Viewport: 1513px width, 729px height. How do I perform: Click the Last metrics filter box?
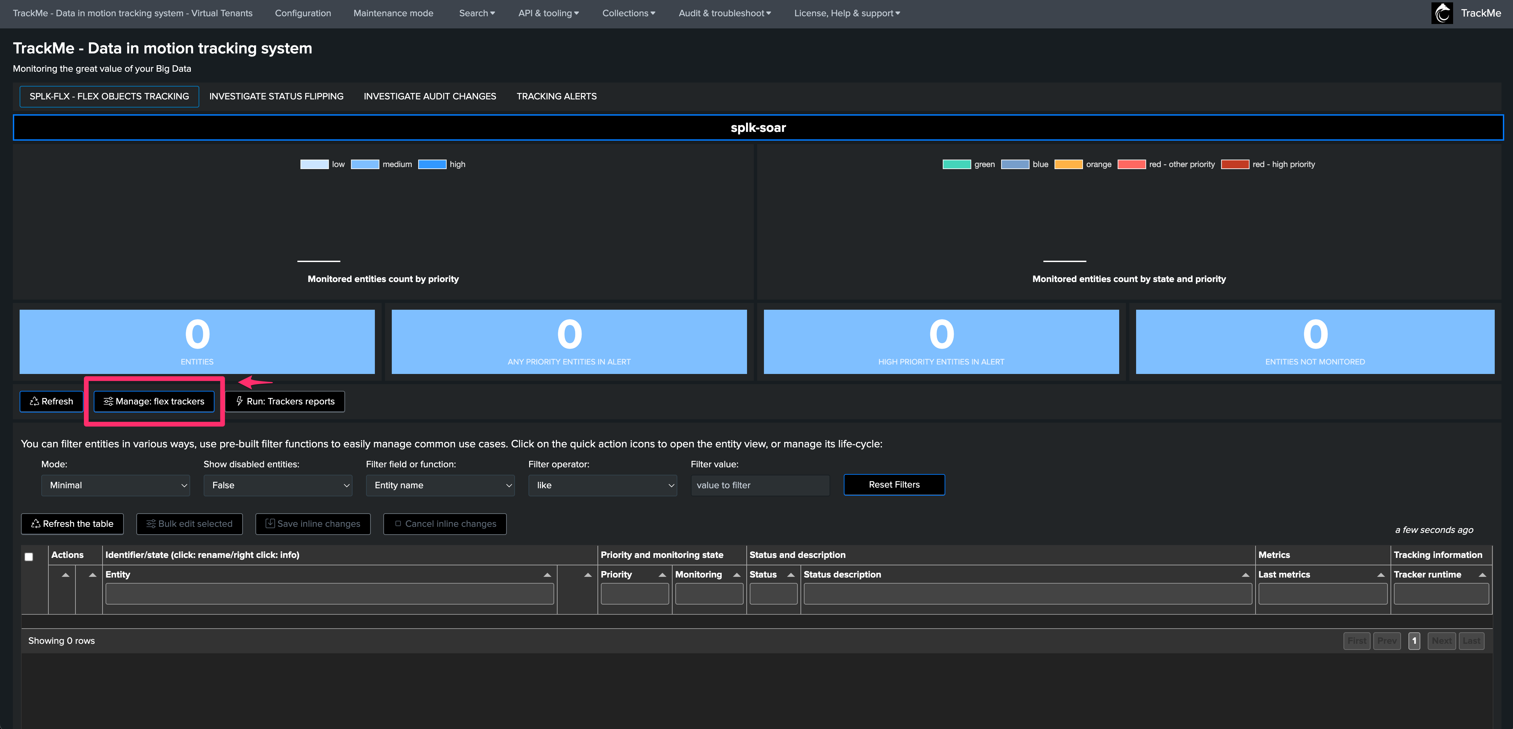1323,594
